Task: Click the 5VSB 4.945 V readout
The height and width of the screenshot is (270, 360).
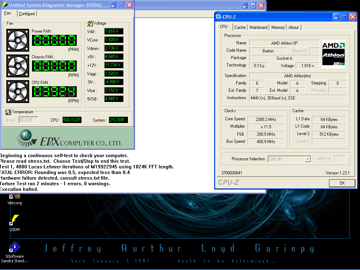Action: (x=114, y=99)
